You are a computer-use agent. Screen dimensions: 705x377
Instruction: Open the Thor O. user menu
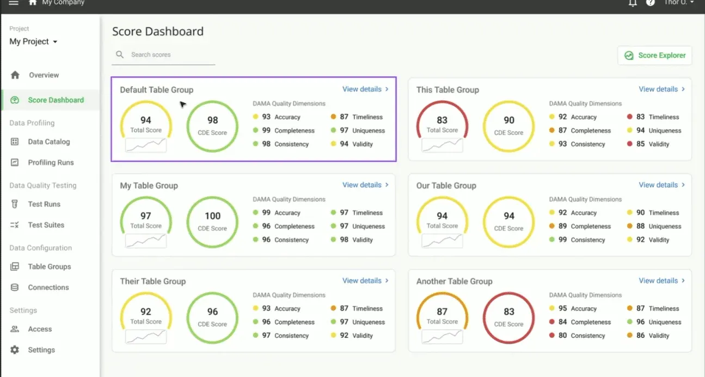[678, 3]
